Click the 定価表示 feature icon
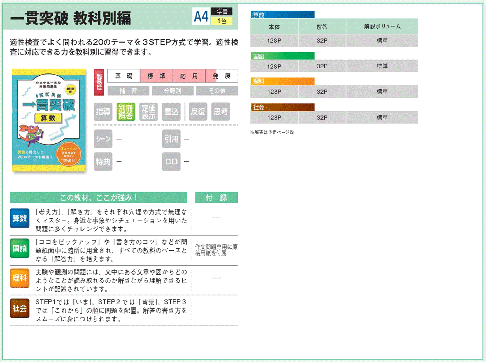486x362 pixels. click(x=148, y=112)
